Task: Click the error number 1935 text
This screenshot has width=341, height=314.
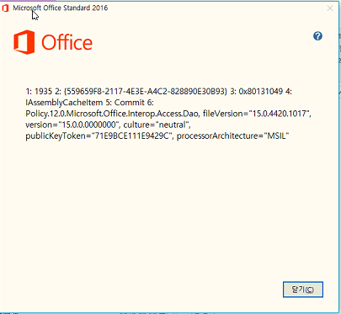Action: (x=43, y=91)
